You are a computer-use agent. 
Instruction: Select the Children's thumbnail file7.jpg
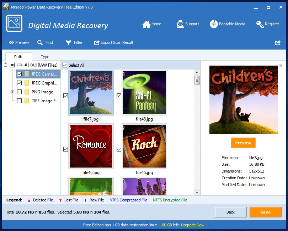coord(91,93)
